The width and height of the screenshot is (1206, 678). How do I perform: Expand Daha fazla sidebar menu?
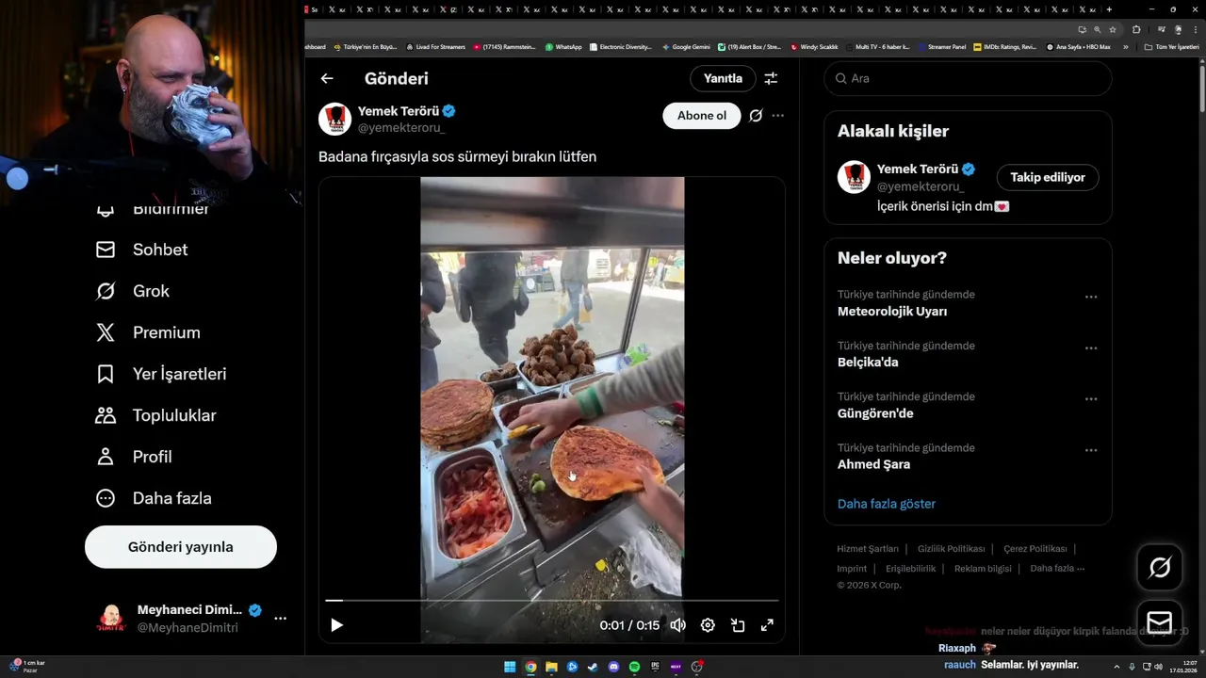(154, 498)
